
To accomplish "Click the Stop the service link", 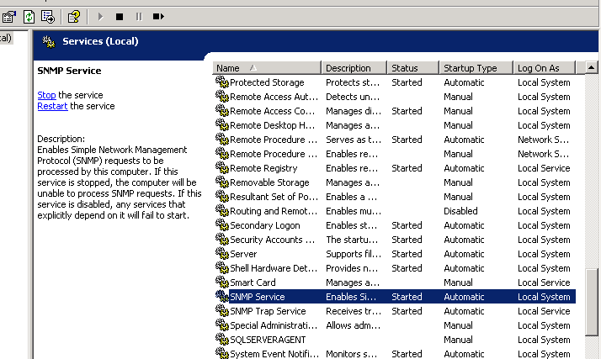I will pyautogui.click(x=46, y=96).
